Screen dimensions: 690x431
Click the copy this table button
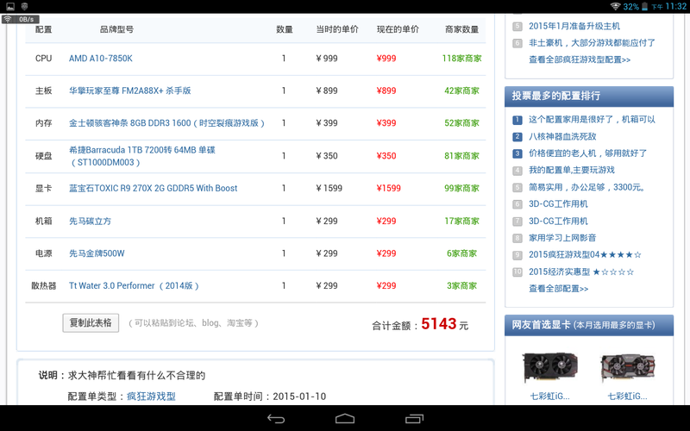(91, 322)
